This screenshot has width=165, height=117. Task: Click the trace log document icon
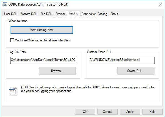(13, 91)
